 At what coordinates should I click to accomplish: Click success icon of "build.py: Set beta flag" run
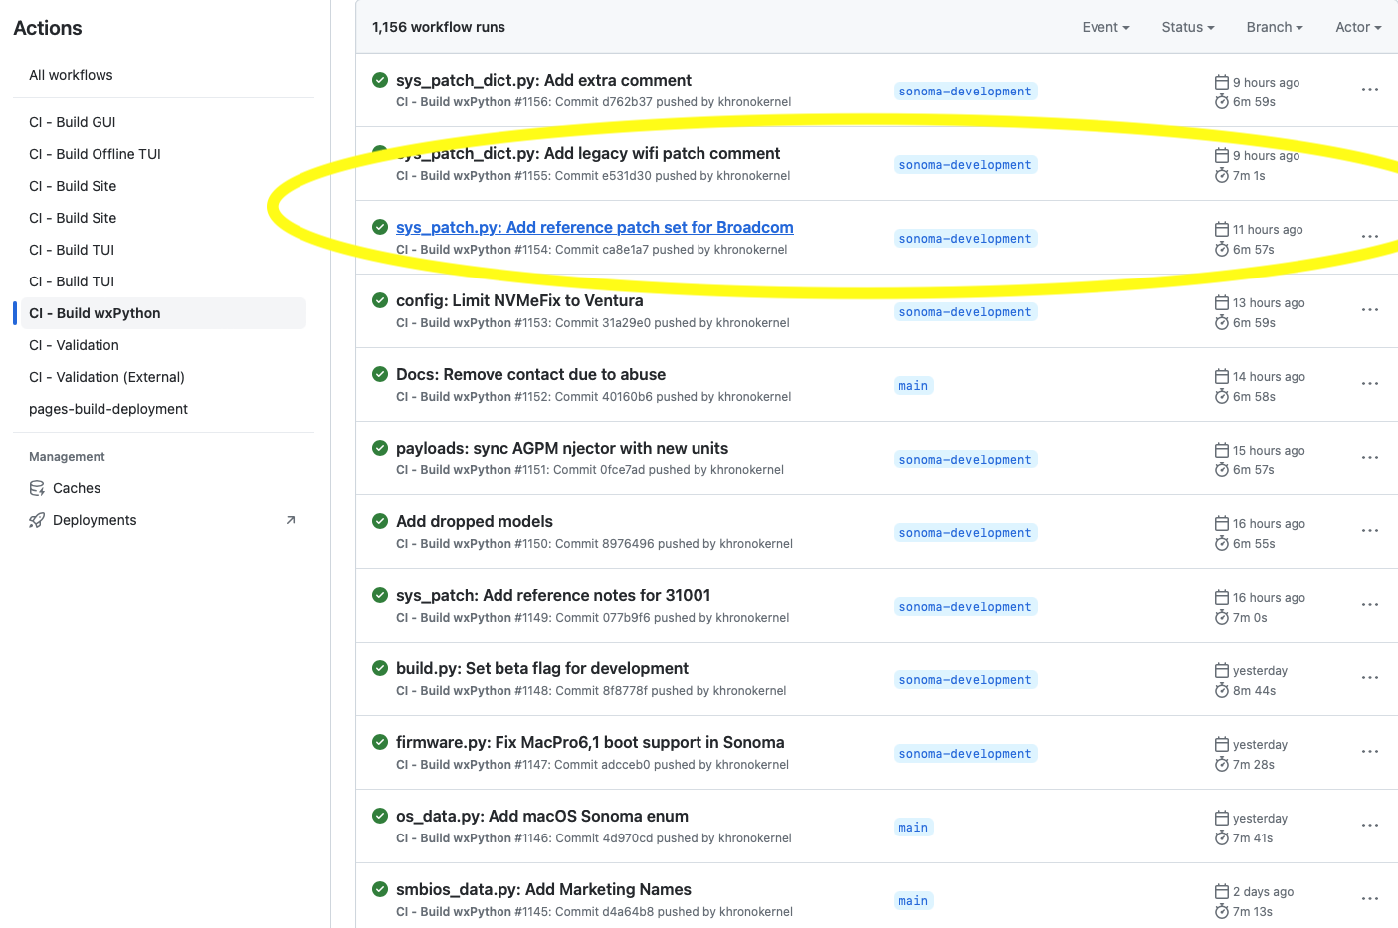click(x=380, y=668)
